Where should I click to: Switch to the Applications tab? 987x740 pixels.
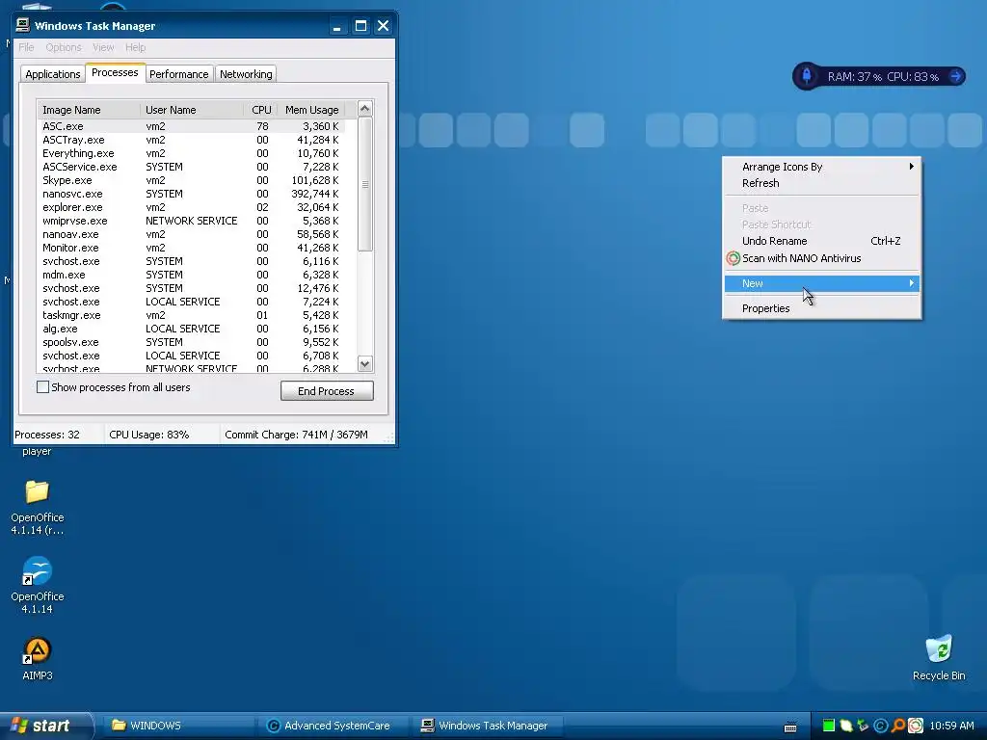(52, 74)
